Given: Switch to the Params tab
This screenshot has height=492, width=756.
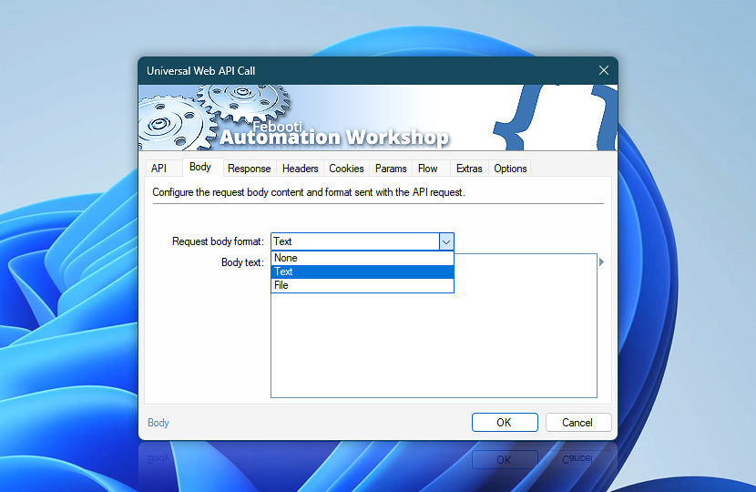Looking at the screenshot, I should point(391,169).
